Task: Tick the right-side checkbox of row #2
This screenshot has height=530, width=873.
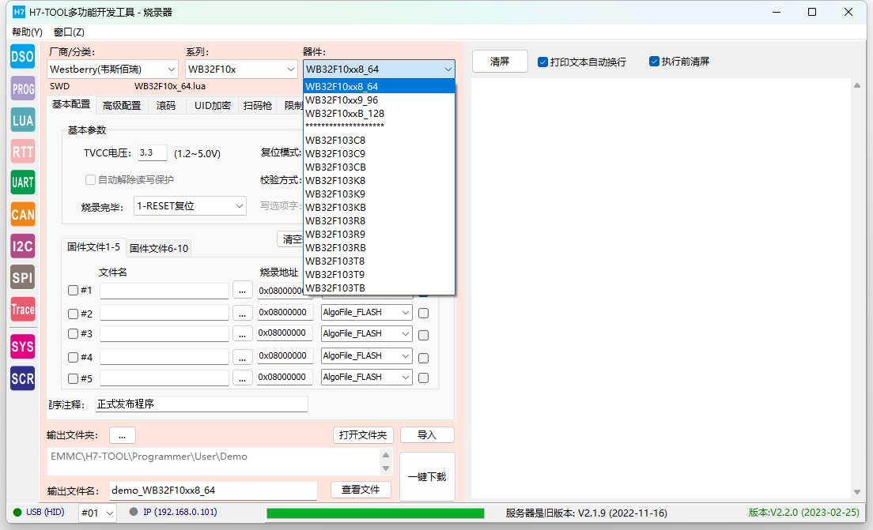Action: click(423, 313)
